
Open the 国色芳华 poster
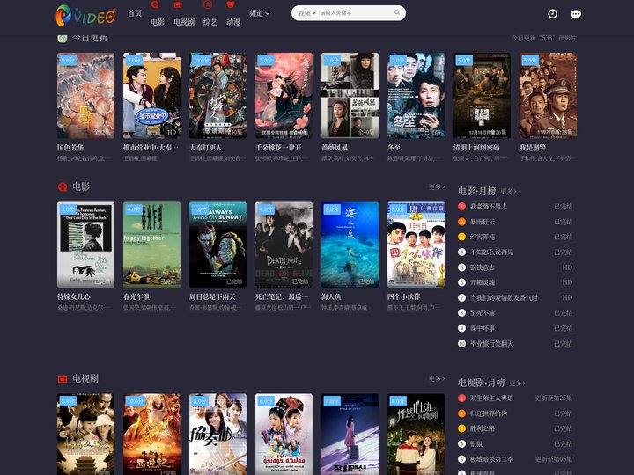tap(85, 95)
